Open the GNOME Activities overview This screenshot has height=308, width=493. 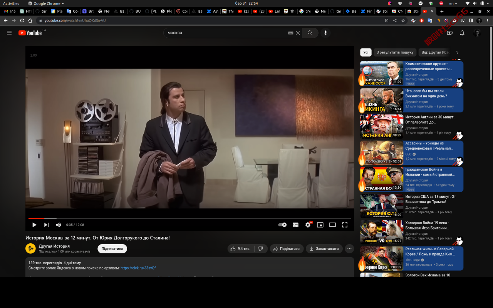click(x=11, y=3)
